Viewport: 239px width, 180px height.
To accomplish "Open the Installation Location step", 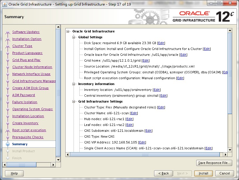I will tap(28, 116).
